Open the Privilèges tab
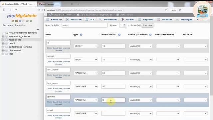Screen dimensions: 213x120 [184, 19]
